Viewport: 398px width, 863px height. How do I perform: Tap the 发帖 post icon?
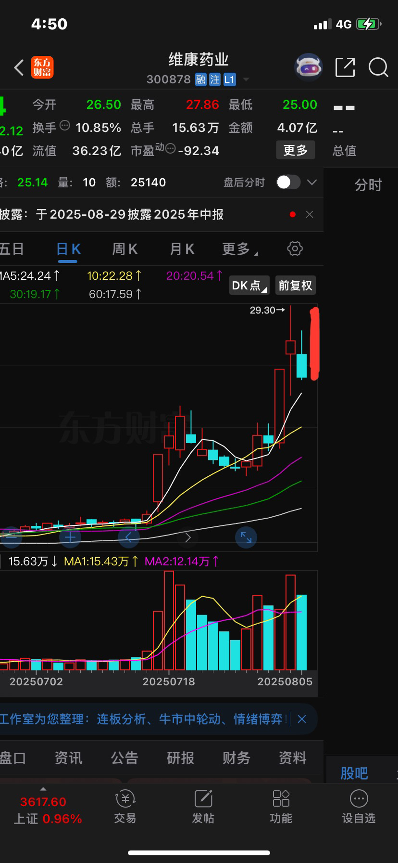tap(203, 808)
